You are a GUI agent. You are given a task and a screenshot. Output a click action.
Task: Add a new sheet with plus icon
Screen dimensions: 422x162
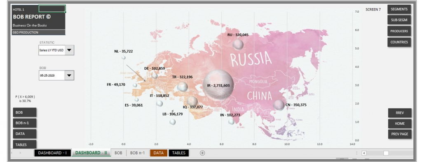[202, 153]
